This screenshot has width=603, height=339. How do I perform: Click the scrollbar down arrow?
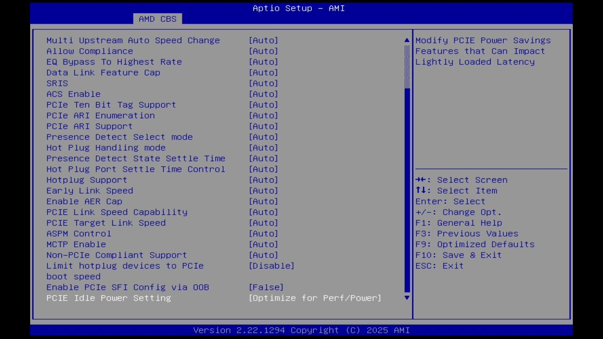pos(406,298)
